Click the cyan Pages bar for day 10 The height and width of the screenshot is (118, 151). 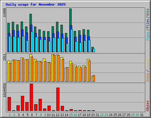pyautogui.click(x=50, y=47)
